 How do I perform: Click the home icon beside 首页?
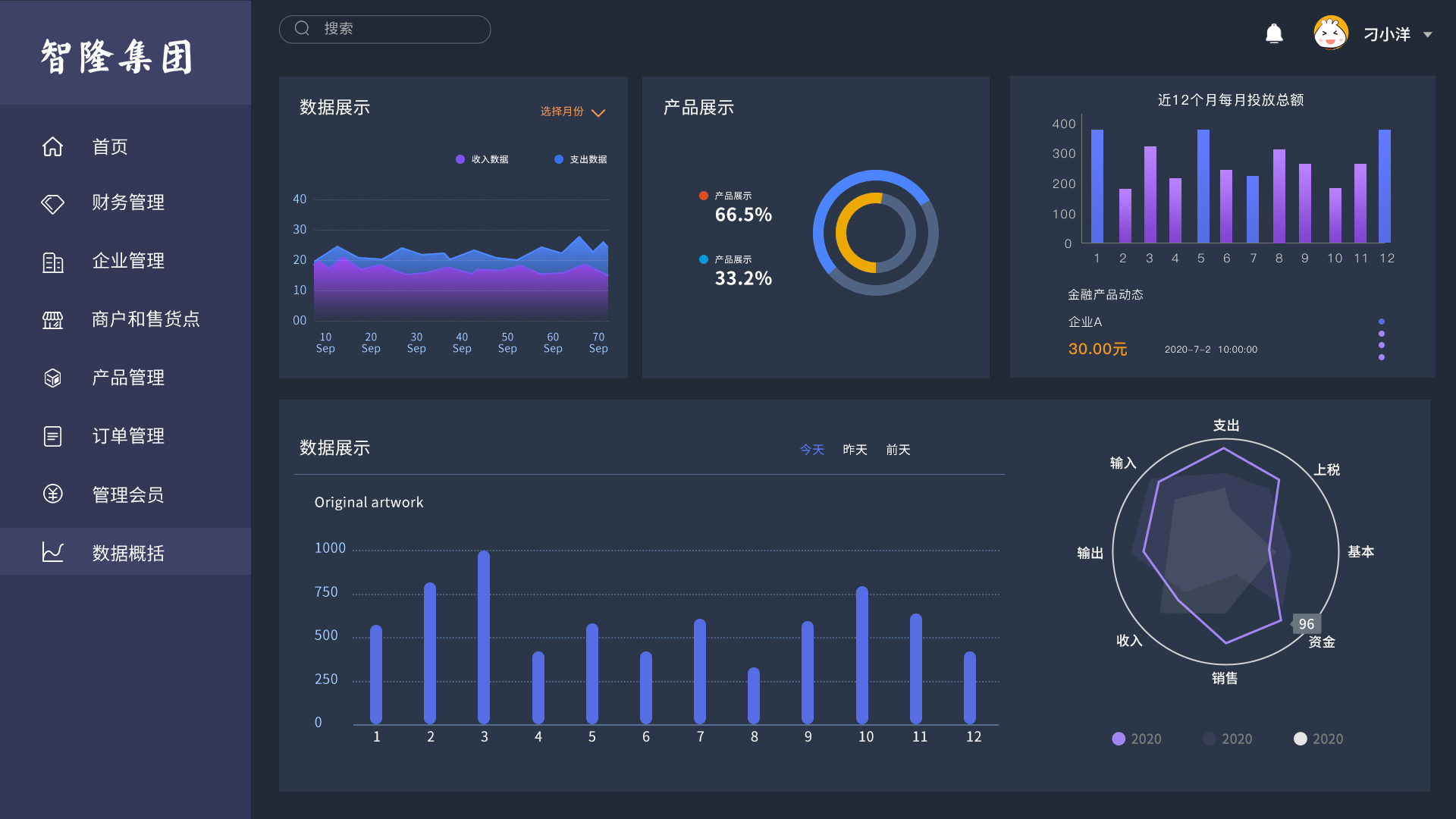click(52, 146)
